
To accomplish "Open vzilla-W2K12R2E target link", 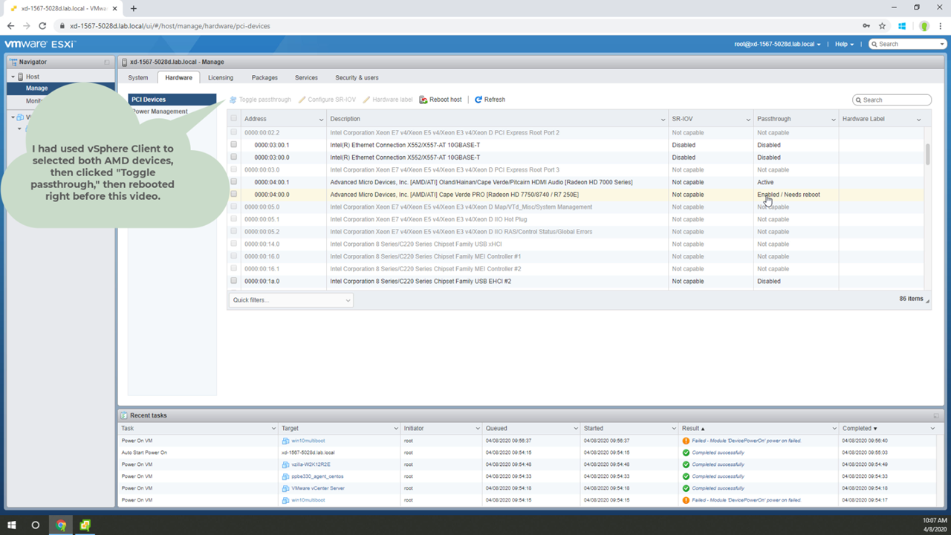I will point(311,464).
